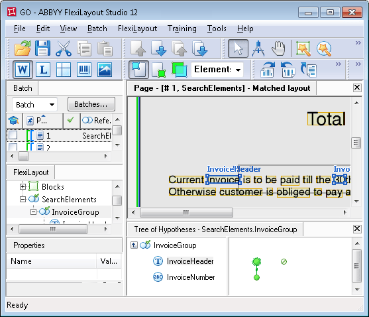Toggle the W words display button
This screenshot has height=317, width=369.
point(23,70)
